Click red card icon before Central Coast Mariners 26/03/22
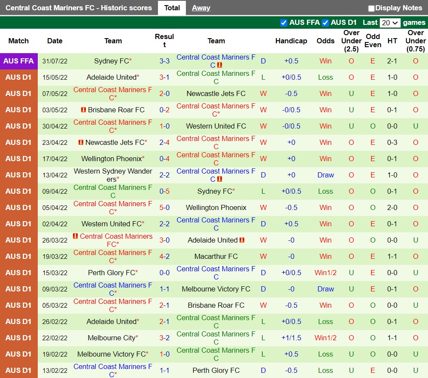This screenshot has height=378, width=428. point(76,236)
